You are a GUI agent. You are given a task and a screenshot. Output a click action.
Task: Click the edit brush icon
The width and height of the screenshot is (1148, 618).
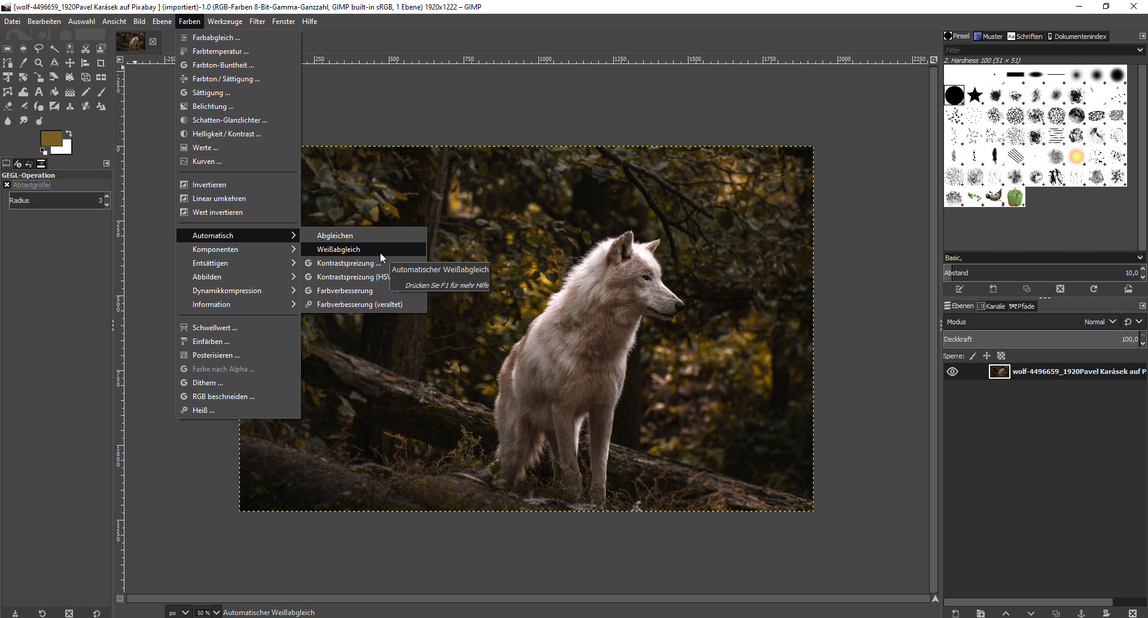click(x=960, y=289)
